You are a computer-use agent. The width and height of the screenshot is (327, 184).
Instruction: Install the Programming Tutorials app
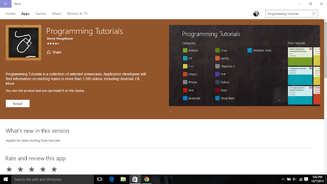[x=18, y=103]
